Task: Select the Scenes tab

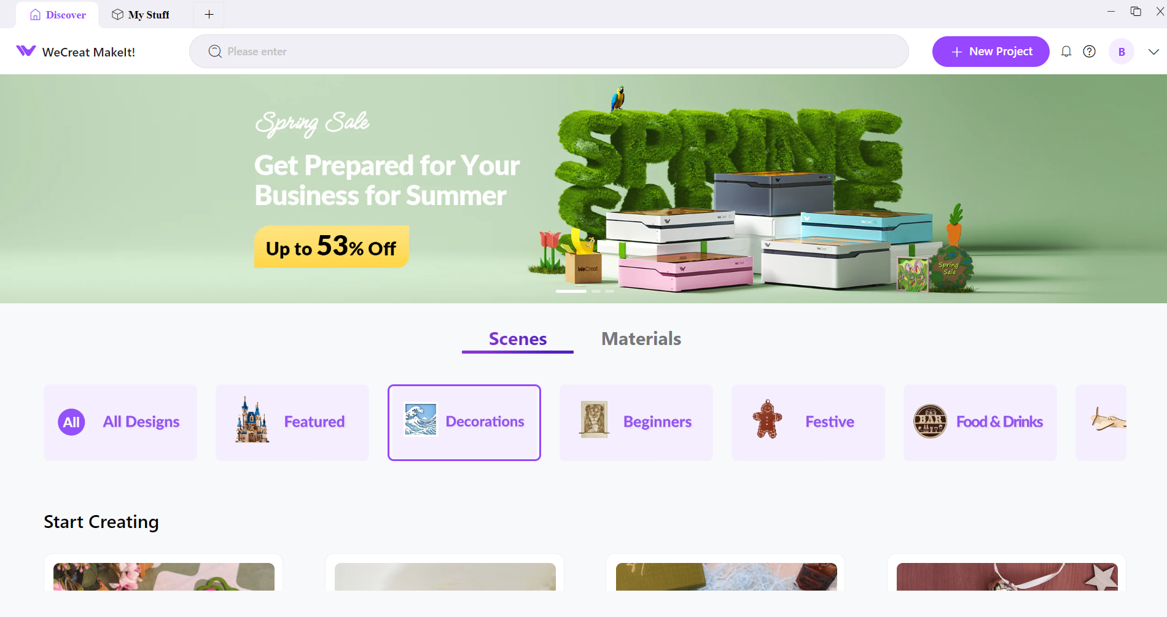Action: (x=518, y=339)
